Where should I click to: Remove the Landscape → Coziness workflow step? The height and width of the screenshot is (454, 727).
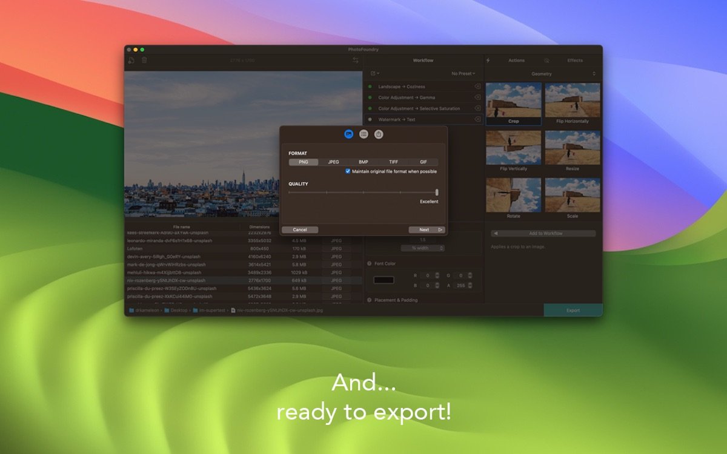(x=477, y=87)
